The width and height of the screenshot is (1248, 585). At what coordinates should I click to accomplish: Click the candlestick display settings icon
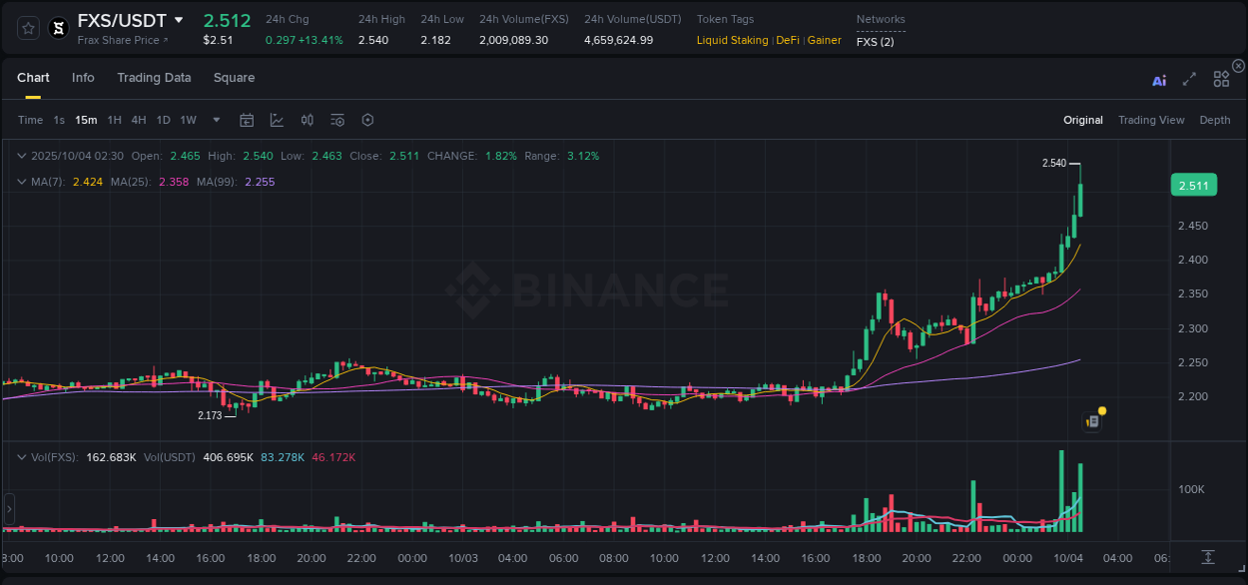(x=307, y=120)
